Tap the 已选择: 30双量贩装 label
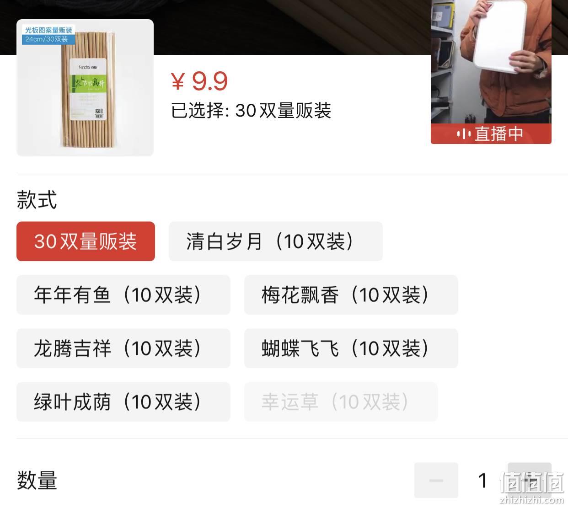The height and width of the screenshot is (508, 568). [251, 111]
